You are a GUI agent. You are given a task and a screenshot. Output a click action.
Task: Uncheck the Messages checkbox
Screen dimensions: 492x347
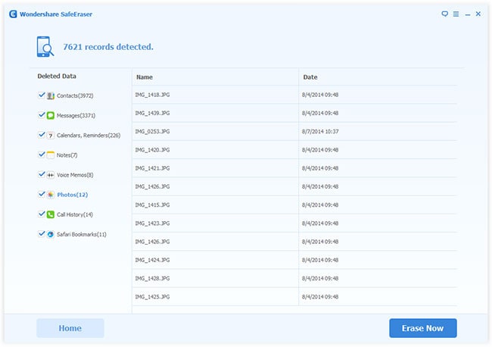click(x=41, y=115)
